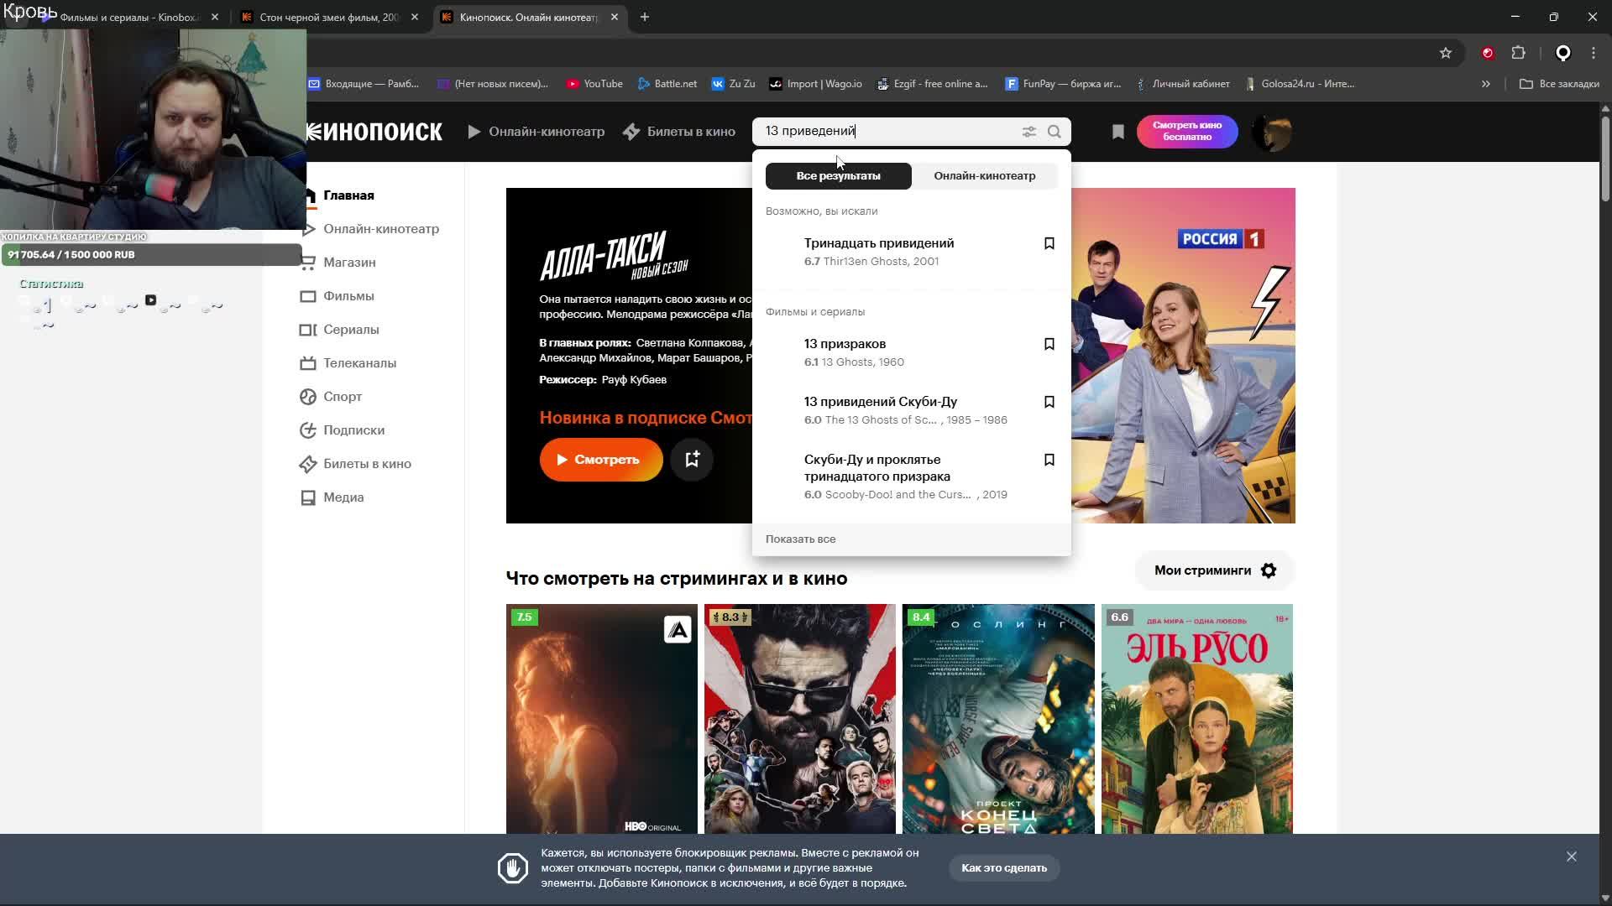This screenshot has height=906, width=1612.
Task: Expand hidden bookmarks bar chevron
Action: click(x=1485, y=84)
